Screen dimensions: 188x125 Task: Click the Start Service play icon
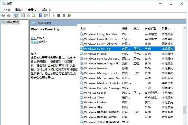click(x=54, y=16)
